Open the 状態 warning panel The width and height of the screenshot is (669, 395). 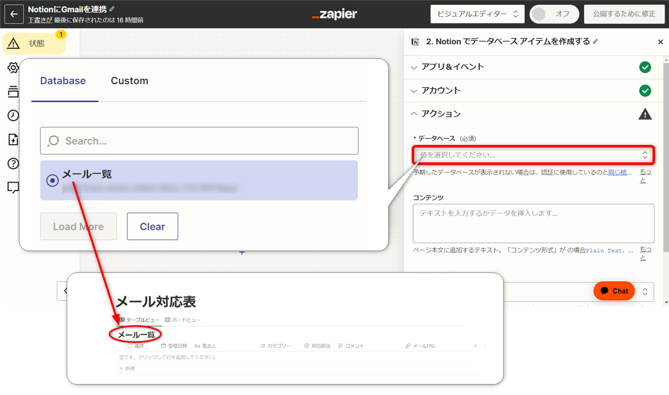click(34, 43)
